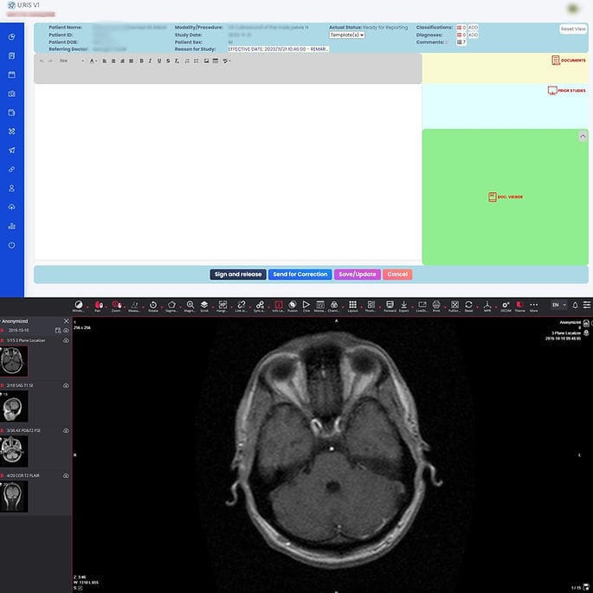Click the Cine playback tool
The image size is (593, 593).
(306, 306)
